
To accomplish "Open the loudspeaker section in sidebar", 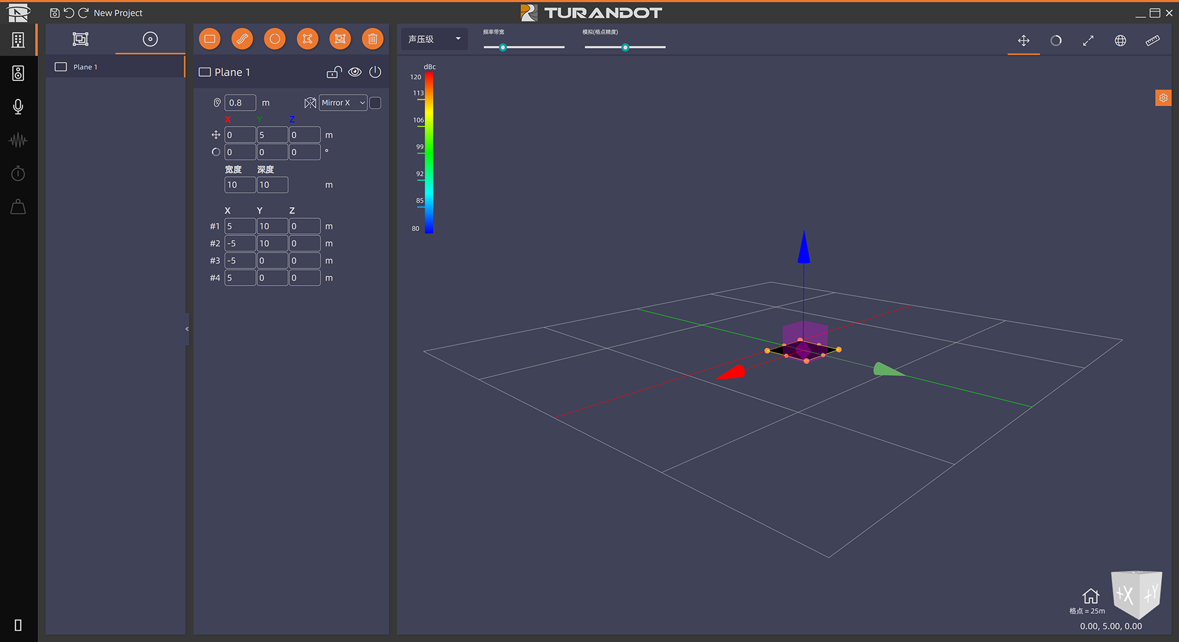I will pyautogui.click(x=18, y=74).
